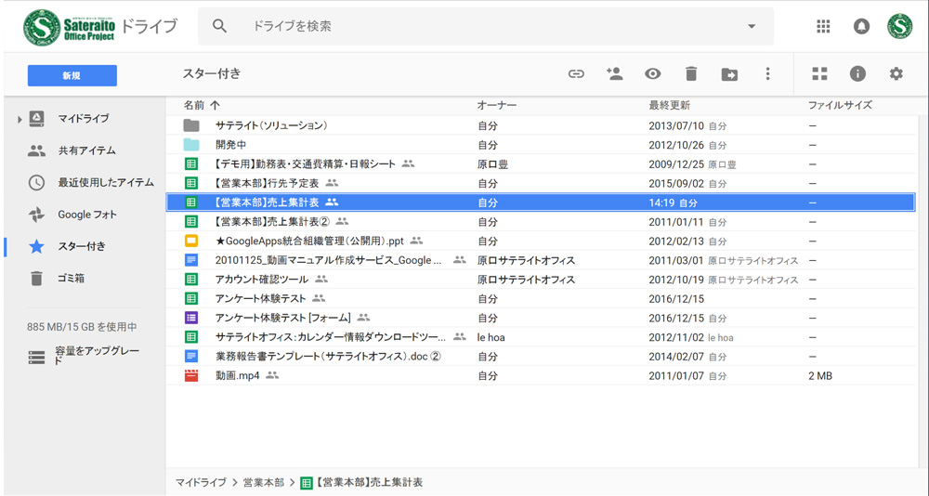The image size is (929, 496).
Task: Select サテライトオフィス:カレンダー情報ダウンロード file
Action: click(x=331, y=337)
